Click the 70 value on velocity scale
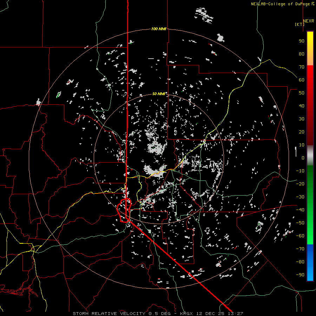 click(302, 67)
